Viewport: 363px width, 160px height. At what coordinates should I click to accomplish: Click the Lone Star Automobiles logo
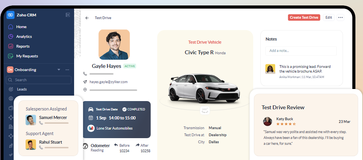coord(91,128)
